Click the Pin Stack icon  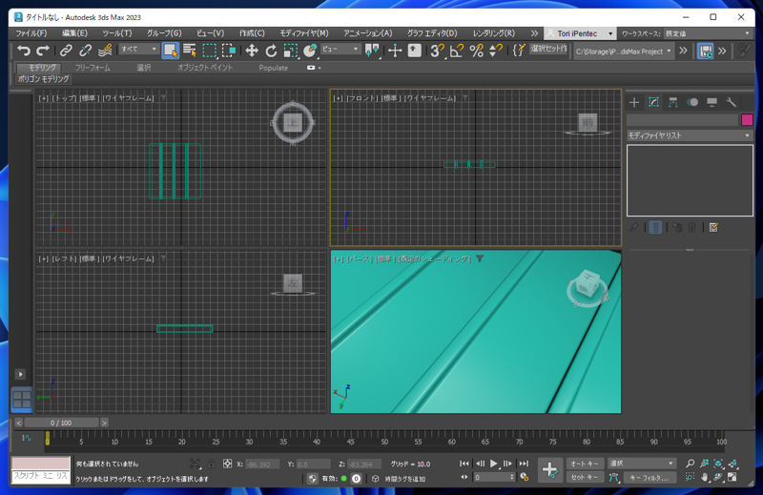click(x=633, y=227)
